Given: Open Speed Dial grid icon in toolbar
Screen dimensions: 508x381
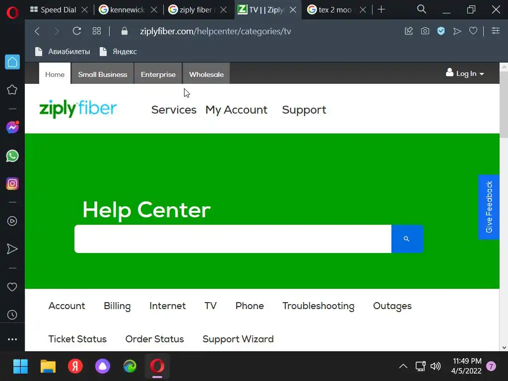Looking at the screenshot, I should [x=97, y=31].
